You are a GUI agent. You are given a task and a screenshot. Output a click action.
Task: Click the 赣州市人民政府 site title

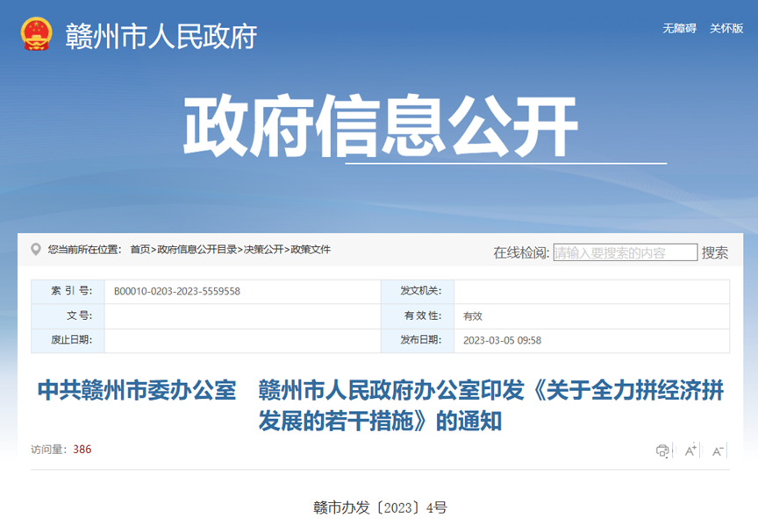point(161,36)
